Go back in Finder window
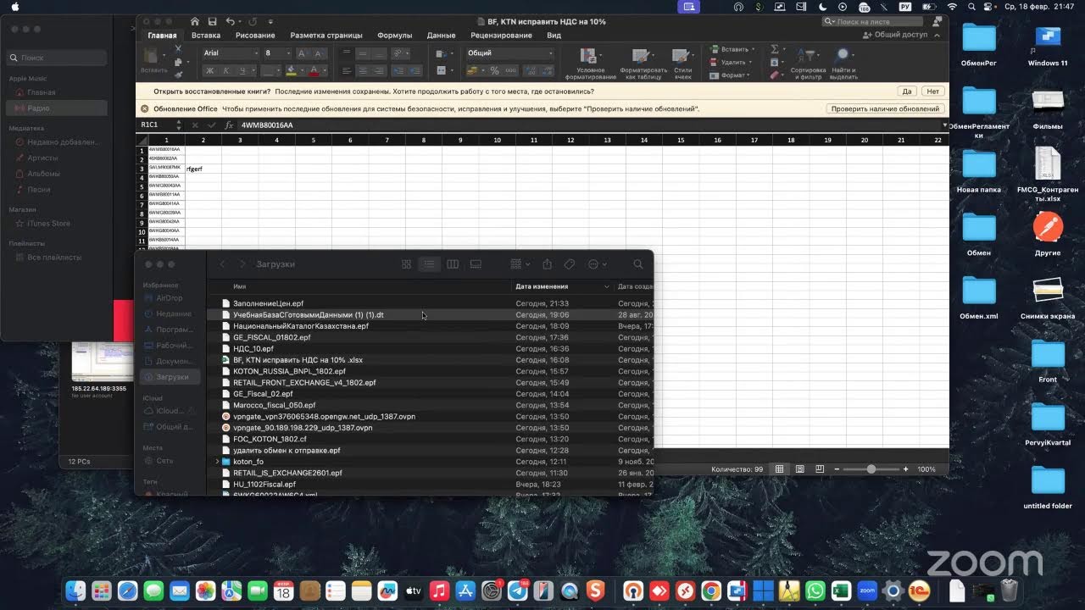 click(x=222, y=264)
